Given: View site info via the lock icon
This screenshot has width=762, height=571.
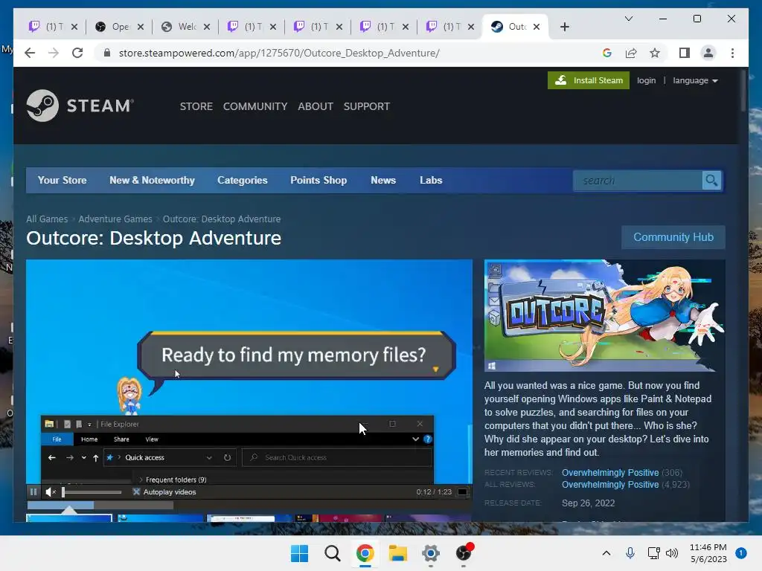Looking at the screenshot, I should (x=107, y=53).
